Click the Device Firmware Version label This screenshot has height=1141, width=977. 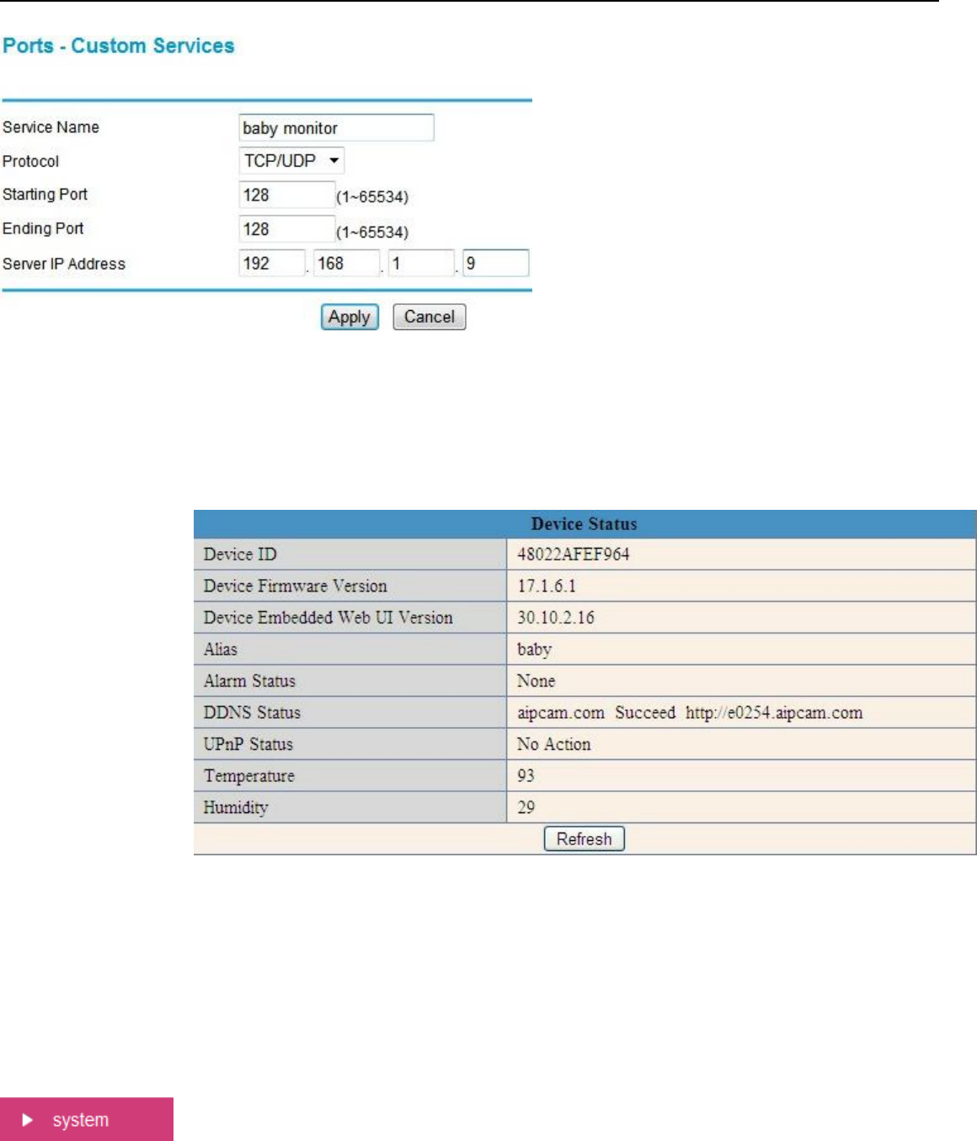[295, 586]
